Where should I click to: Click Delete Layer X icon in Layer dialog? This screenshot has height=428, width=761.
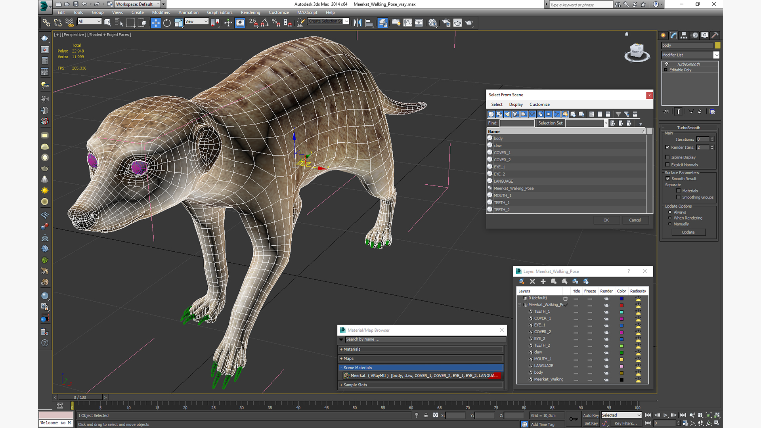click(x=532, y=281)
